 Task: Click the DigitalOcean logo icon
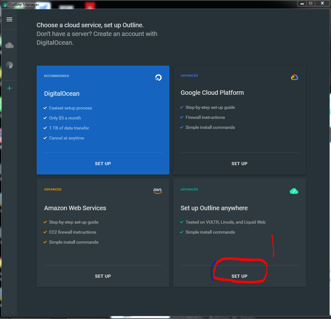tap(158, 78)
